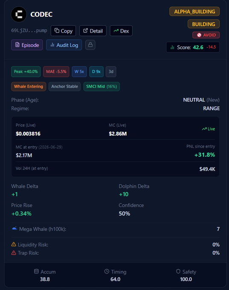Click the AVOID warning badge

pyautogui.click(x=206, y=35)
